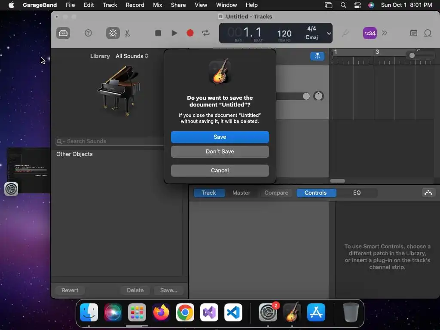Open Finder from the Dock
The height and width of the screenshot is (330, 440).
[89, 312]
